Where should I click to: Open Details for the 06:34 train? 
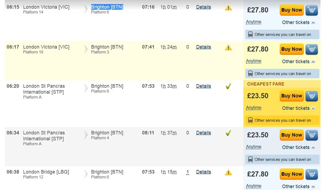[203, 133]
